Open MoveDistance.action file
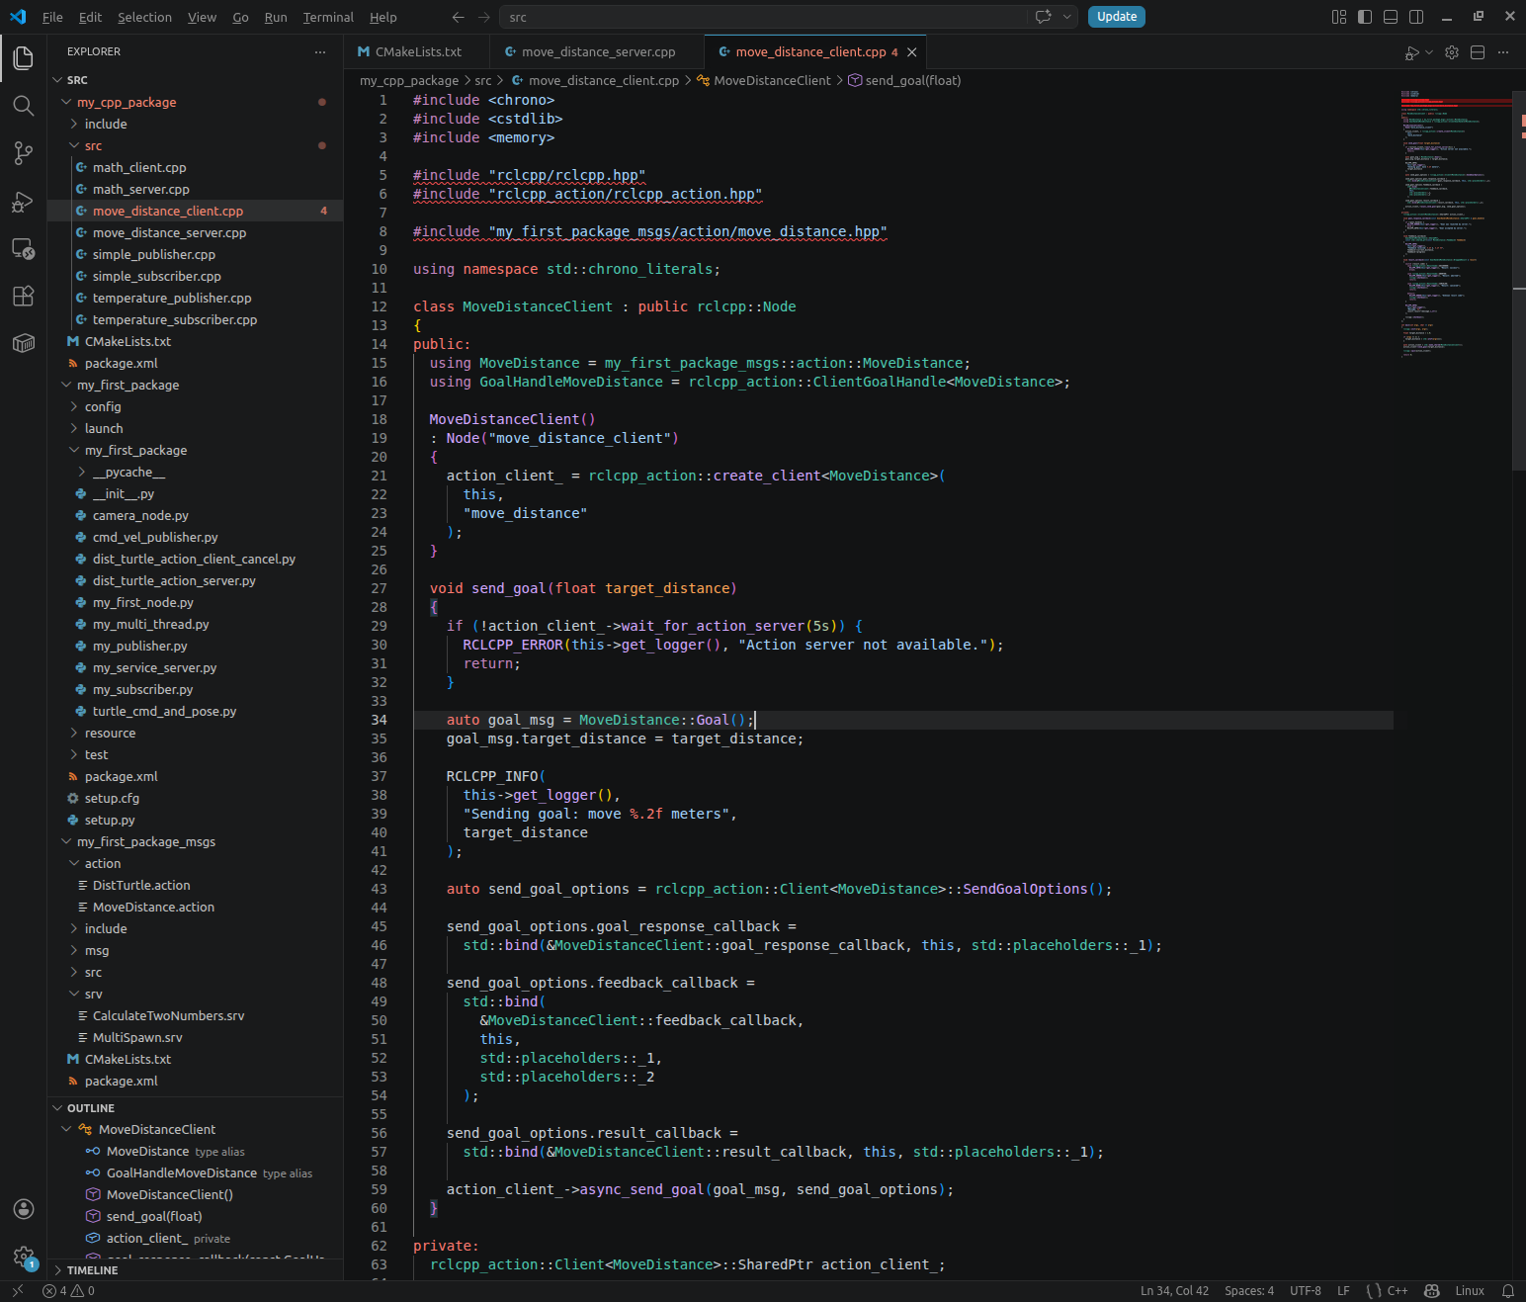 (195, 907)
